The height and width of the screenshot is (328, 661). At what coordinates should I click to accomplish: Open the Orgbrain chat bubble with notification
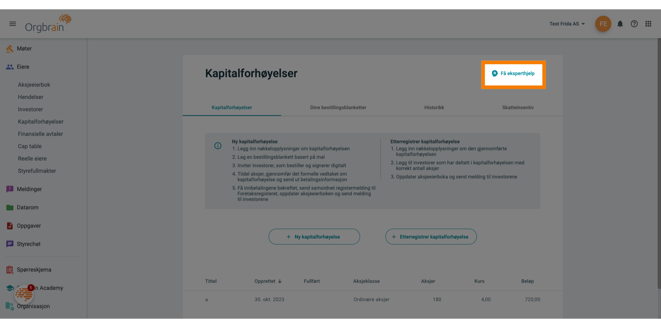click(24, 295)
